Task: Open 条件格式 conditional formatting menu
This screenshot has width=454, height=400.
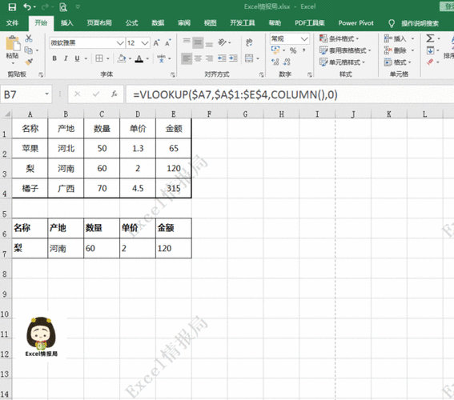Action: coord(339,38)
